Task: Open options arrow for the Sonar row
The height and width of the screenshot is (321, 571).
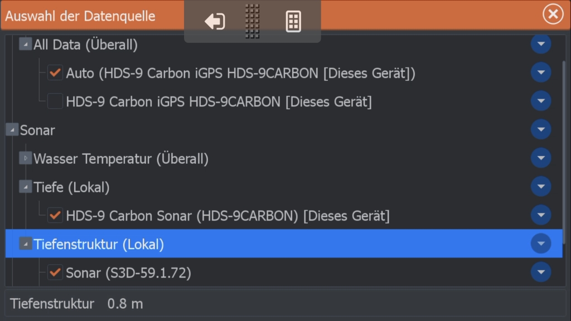Action: click(x=541, y=130)
